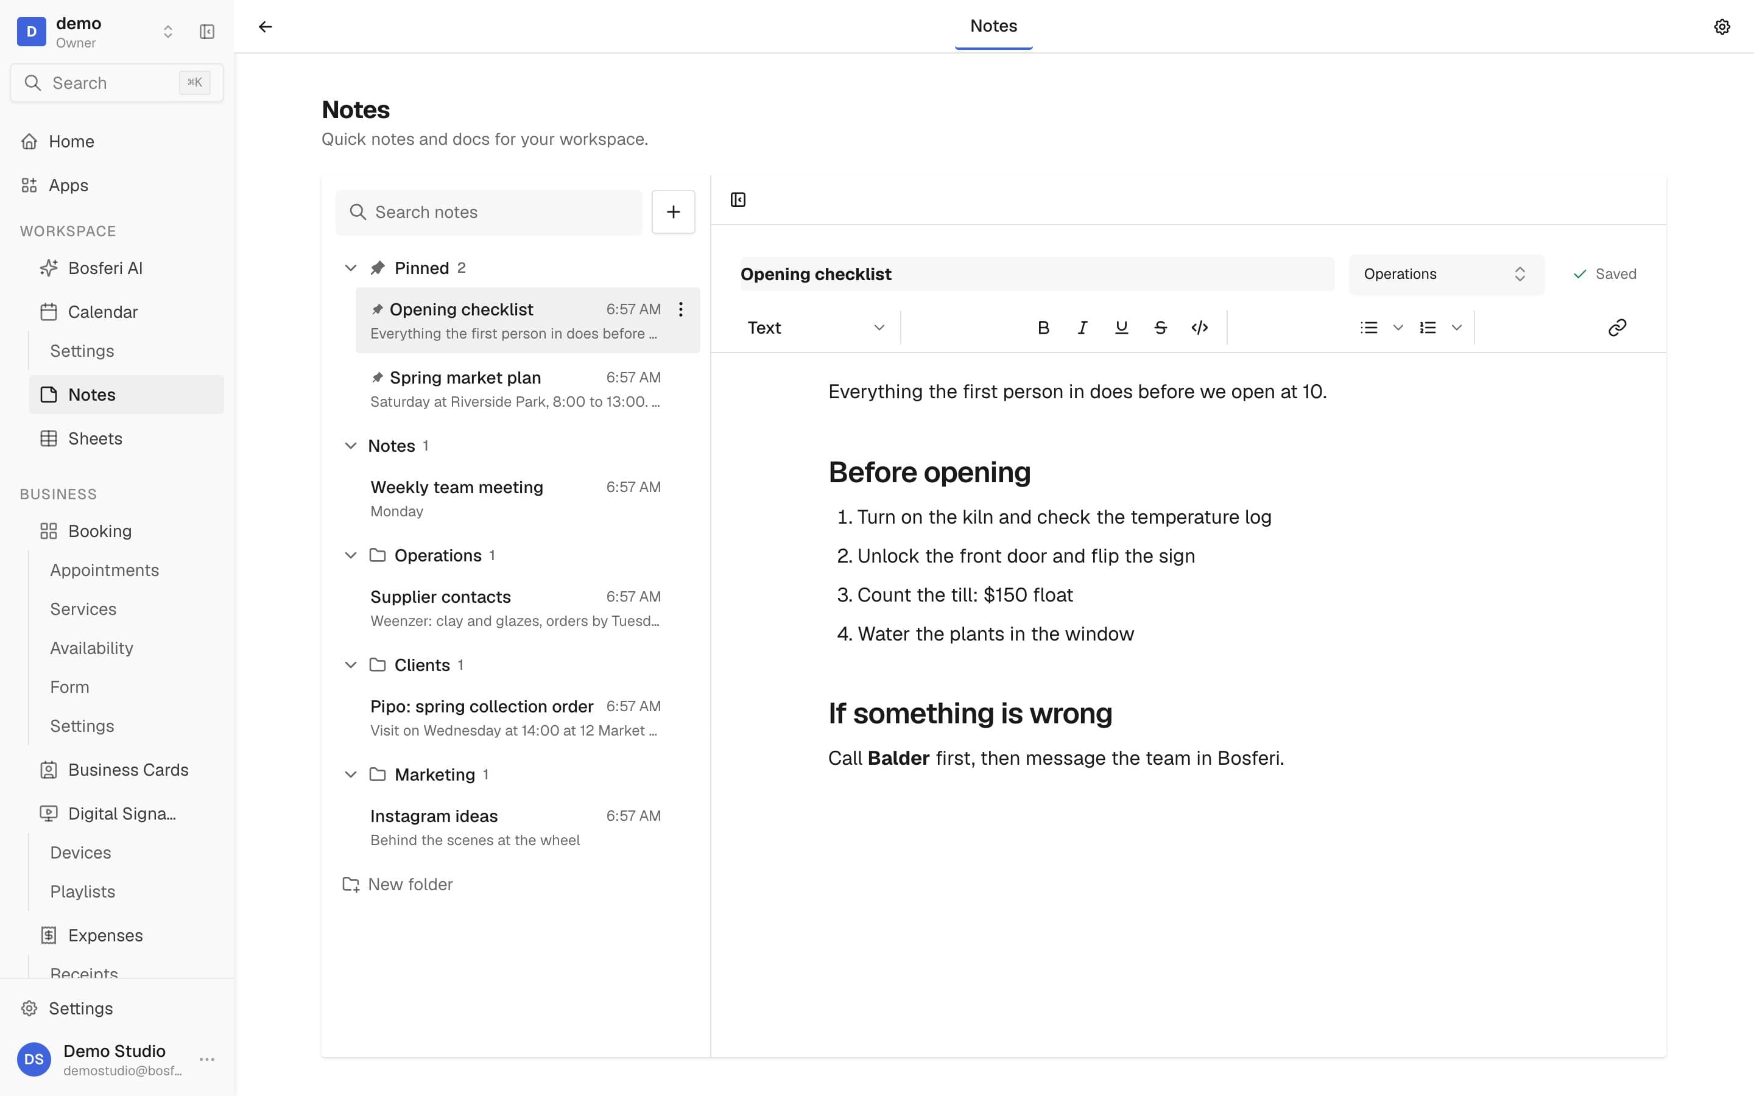Open Sheets in the sidebar
Screen dimensions: 1754x1096
tap(127, 438)
